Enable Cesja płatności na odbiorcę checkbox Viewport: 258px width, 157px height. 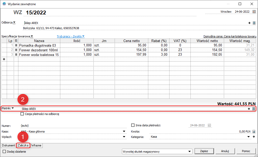[x=22, y=114]
